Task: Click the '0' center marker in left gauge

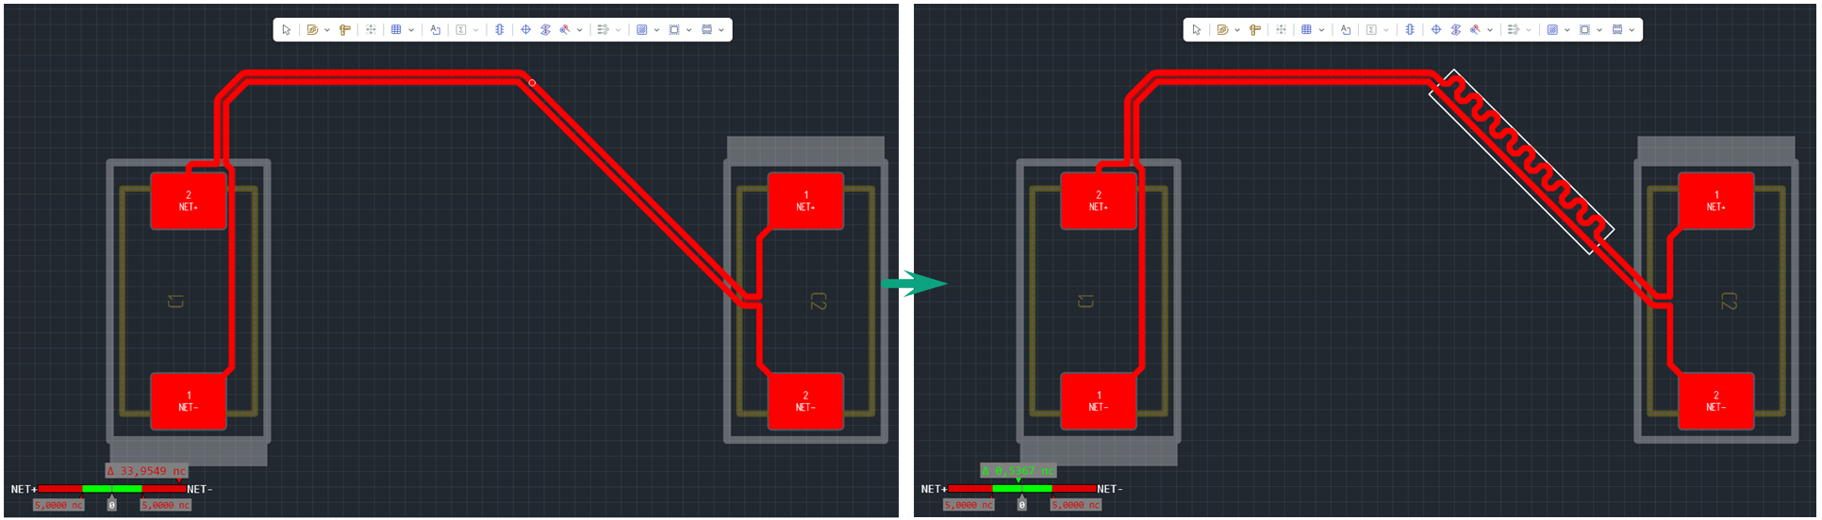Action: point(111,505)
